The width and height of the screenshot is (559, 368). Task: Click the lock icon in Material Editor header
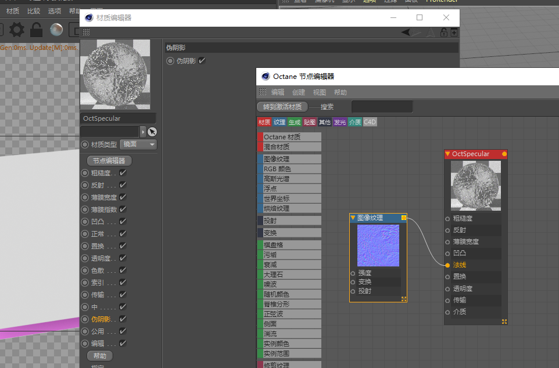[444, 33]
